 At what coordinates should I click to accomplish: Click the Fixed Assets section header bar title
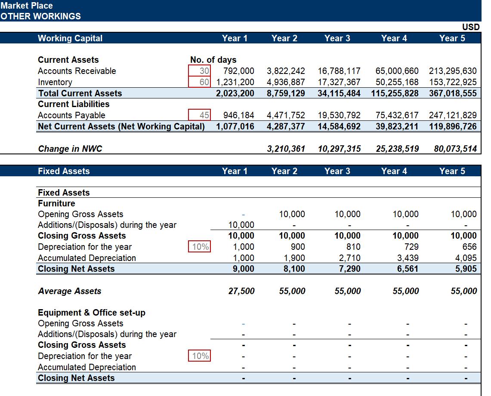(x=64, y=171)
